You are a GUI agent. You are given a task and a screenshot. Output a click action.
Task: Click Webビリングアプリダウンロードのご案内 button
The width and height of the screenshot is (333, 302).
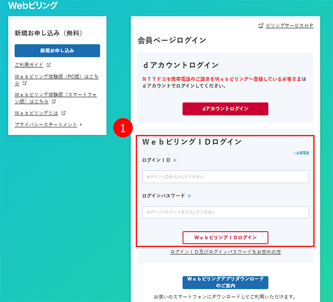coord(225,282)
